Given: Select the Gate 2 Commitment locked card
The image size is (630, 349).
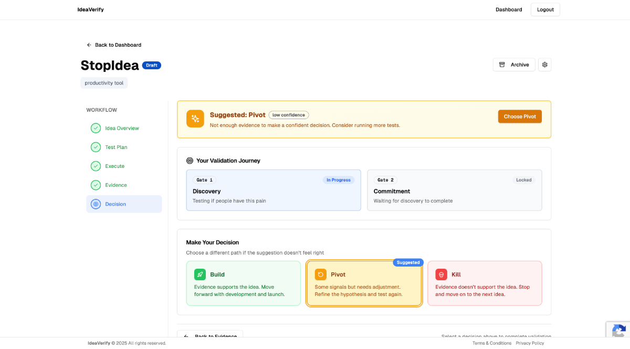Looking at the screenshot, I should (454, 190).
